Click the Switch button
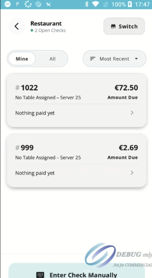The height and width of the screenshot is (278, 152). (124, 26)
